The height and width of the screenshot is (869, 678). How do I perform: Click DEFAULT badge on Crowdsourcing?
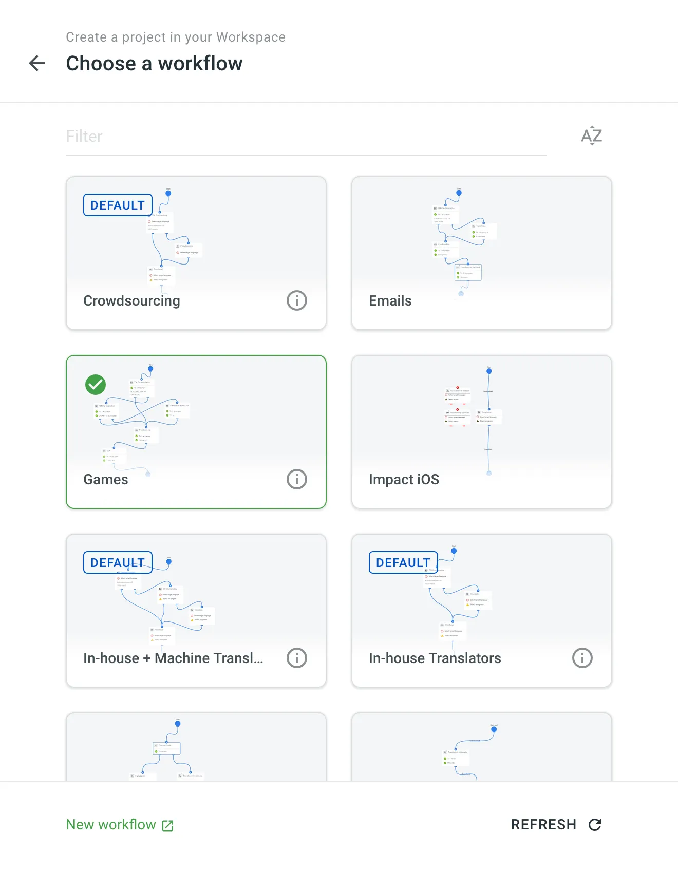coord(117,205)
